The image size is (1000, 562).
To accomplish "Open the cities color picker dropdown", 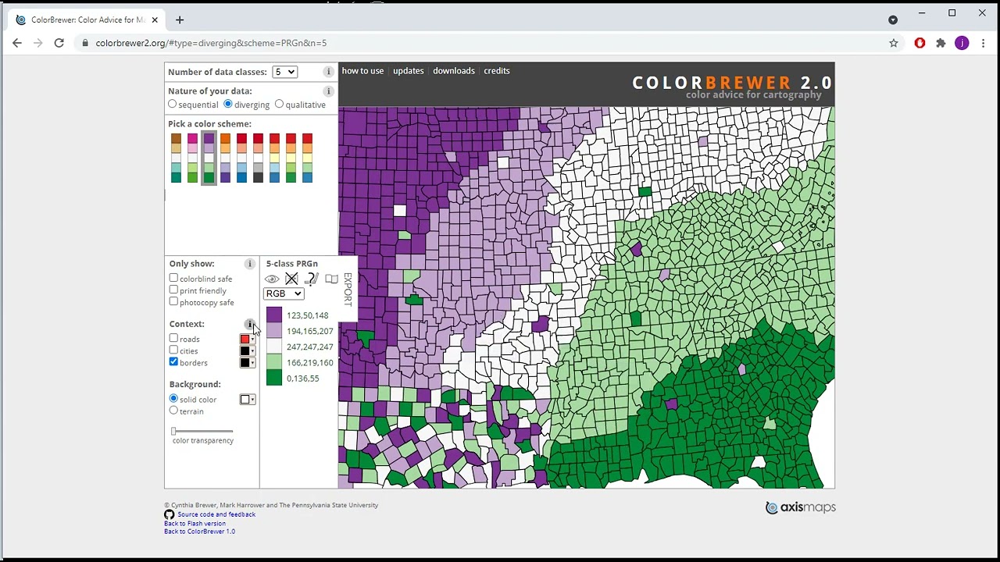I will 248,350.
